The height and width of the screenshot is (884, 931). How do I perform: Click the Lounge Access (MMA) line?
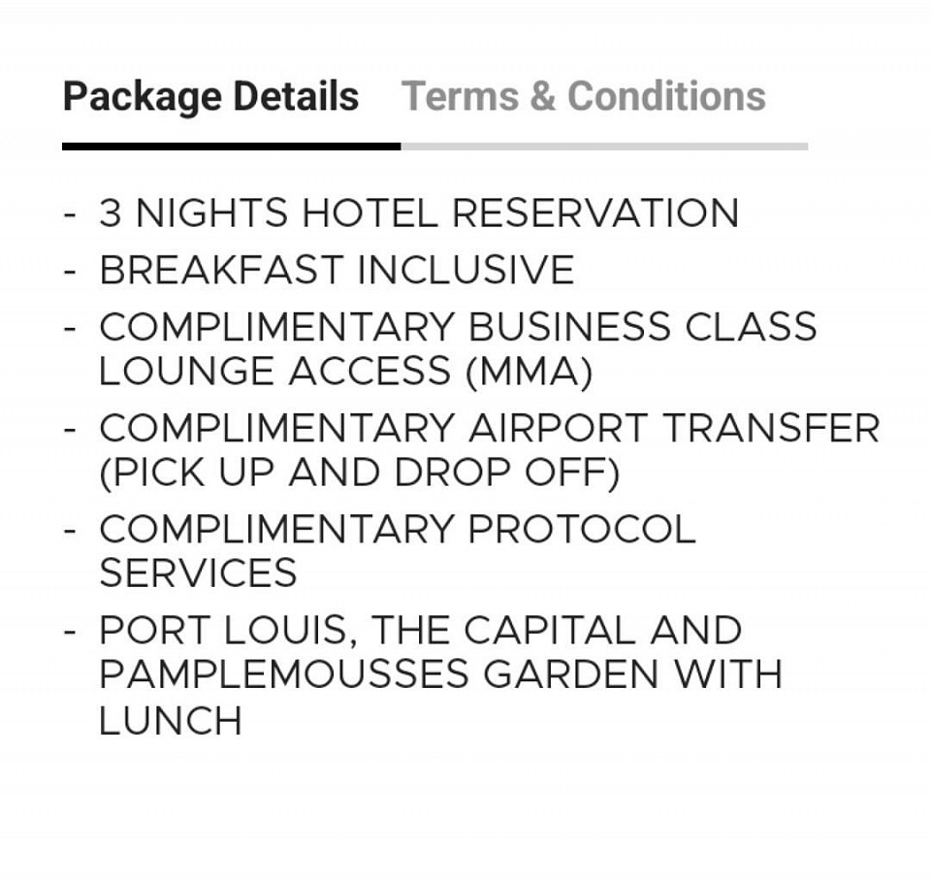345,373
